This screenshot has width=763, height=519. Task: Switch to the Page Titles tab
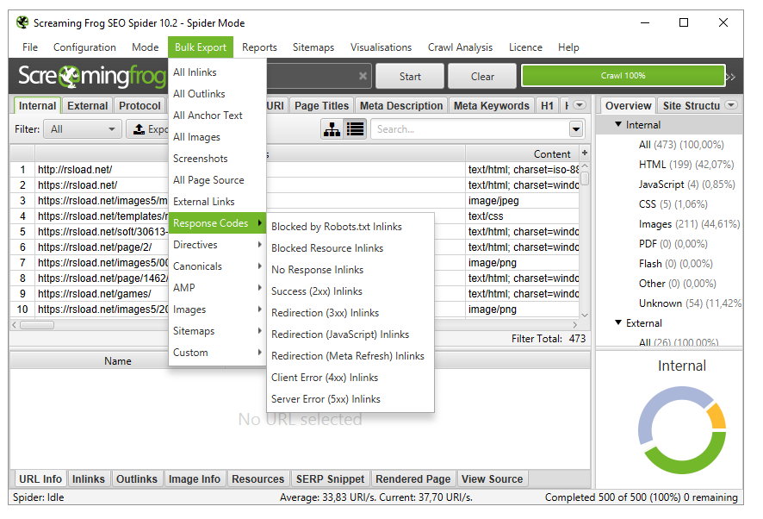click(321, 106)
